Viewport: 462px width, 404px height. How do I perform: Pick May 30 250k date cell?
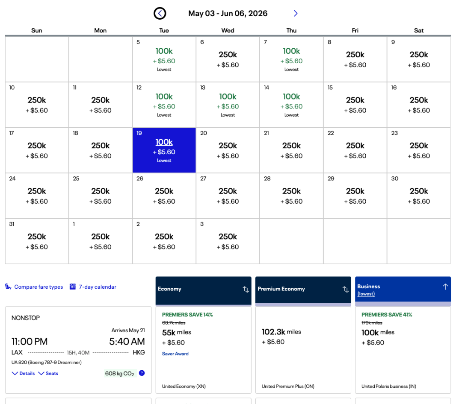pyautogui.click(x=418, y=196)
